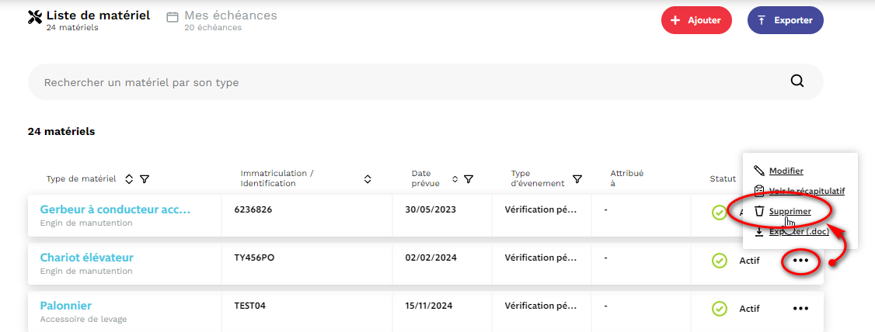Choose Supprimer from the context menu
The width and height of the screenshot is (875, 332).
(x=790, y=211)
